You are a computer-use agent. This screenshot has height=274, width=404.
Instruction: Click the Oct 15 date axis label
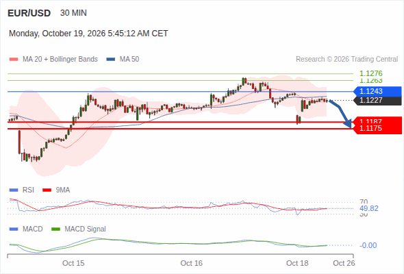pyautogui.click(x=73, y=263)
